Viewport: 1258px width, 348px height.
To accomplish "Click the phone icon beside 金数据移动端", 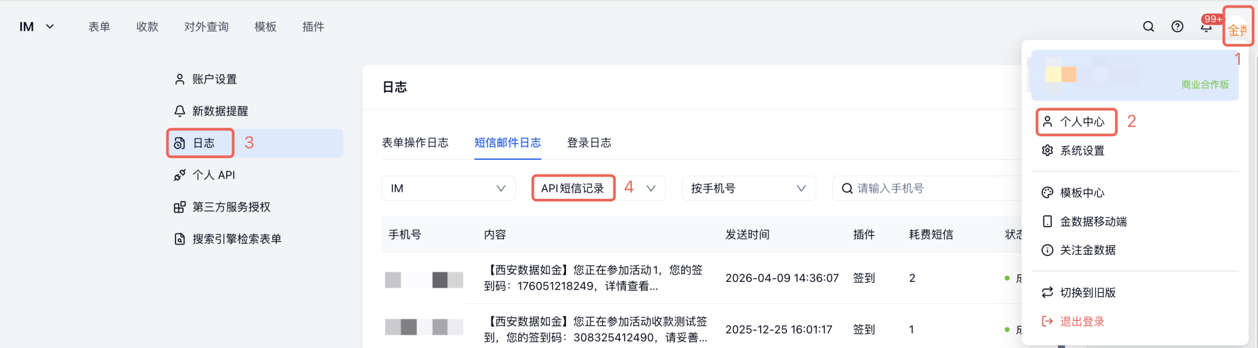I will click(x=1047, y=222).
